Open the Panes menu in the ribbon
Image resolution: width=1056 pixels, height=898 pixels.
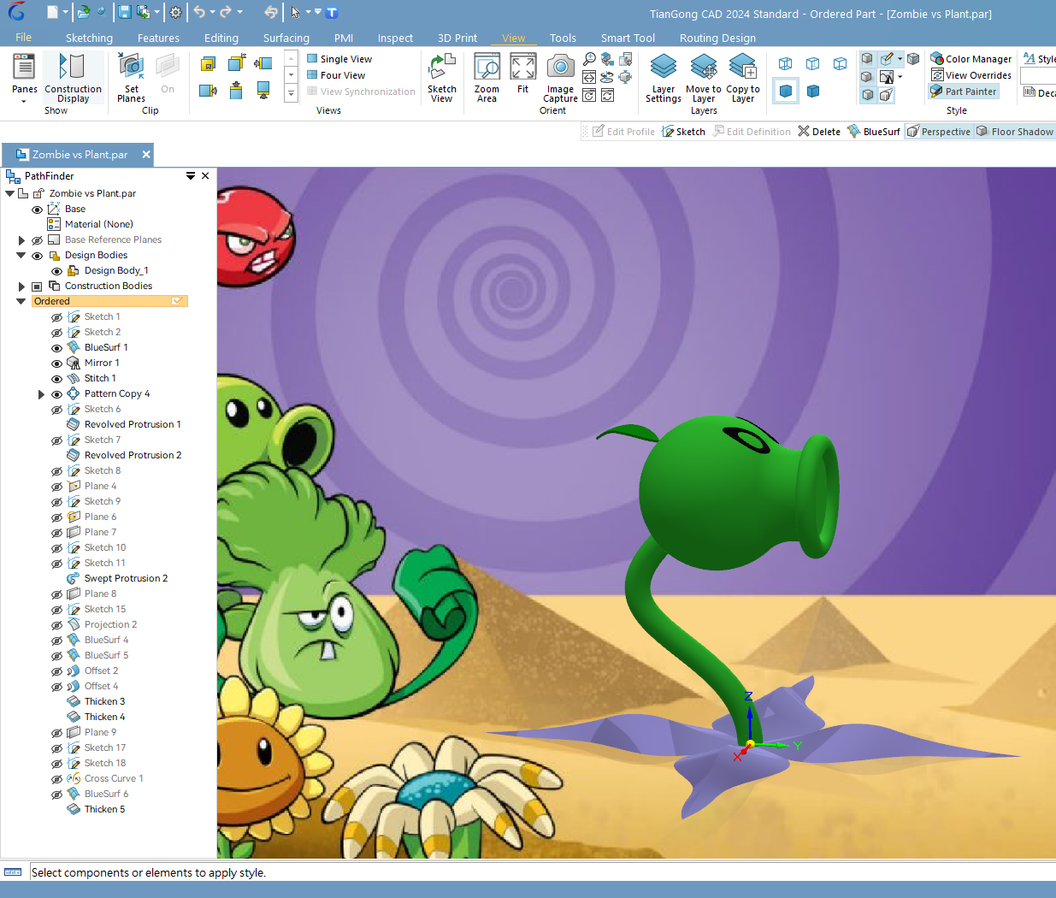(24, 79)
